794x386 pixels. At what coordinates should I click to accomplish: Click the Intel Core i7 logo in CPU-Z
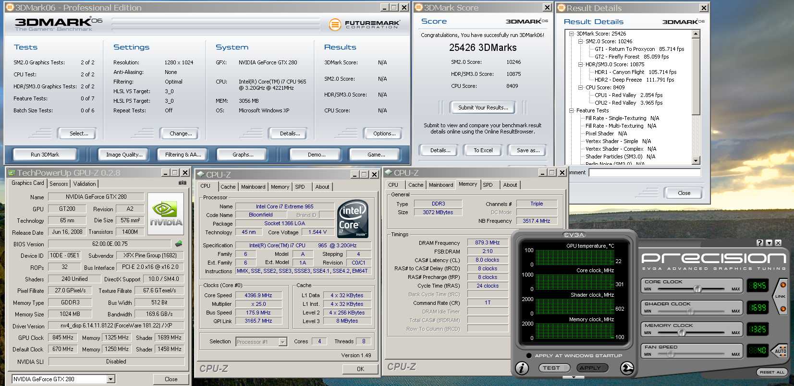353,219
